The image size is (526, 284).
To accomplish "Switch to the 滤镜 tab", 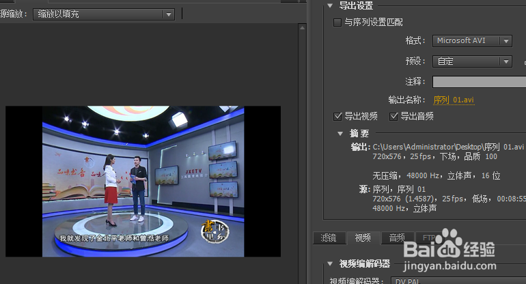I will point(329,238).
